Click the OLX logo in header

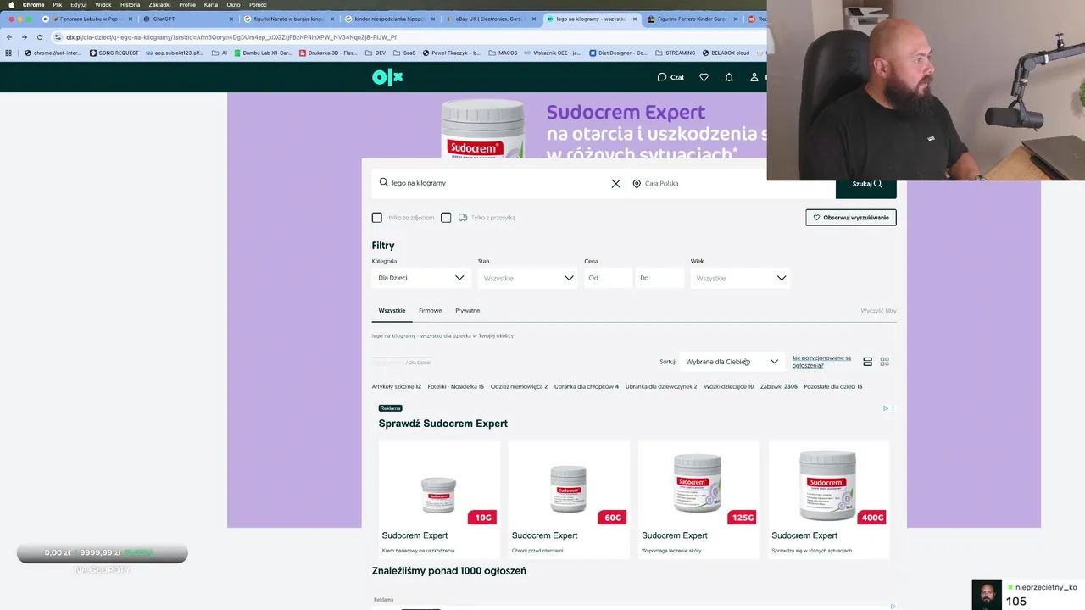click(387, 77)
